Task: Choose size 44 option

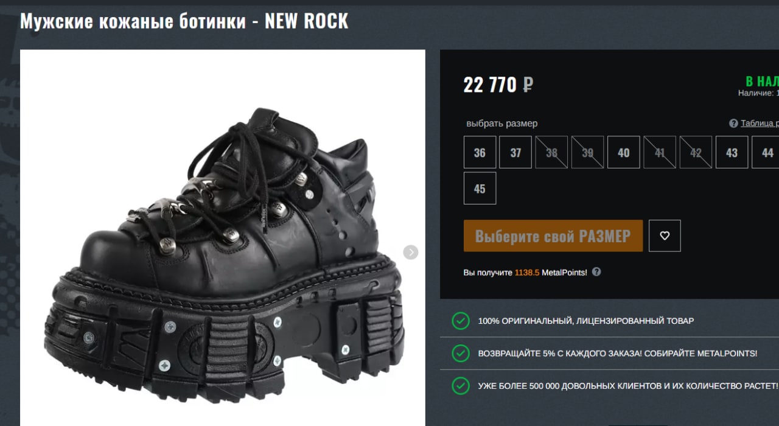Action: (x=767, y=152)
